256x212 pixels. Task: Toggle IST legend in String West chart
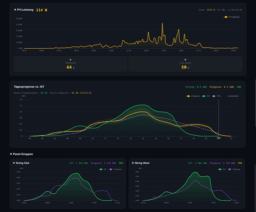[x=222, y=169]
